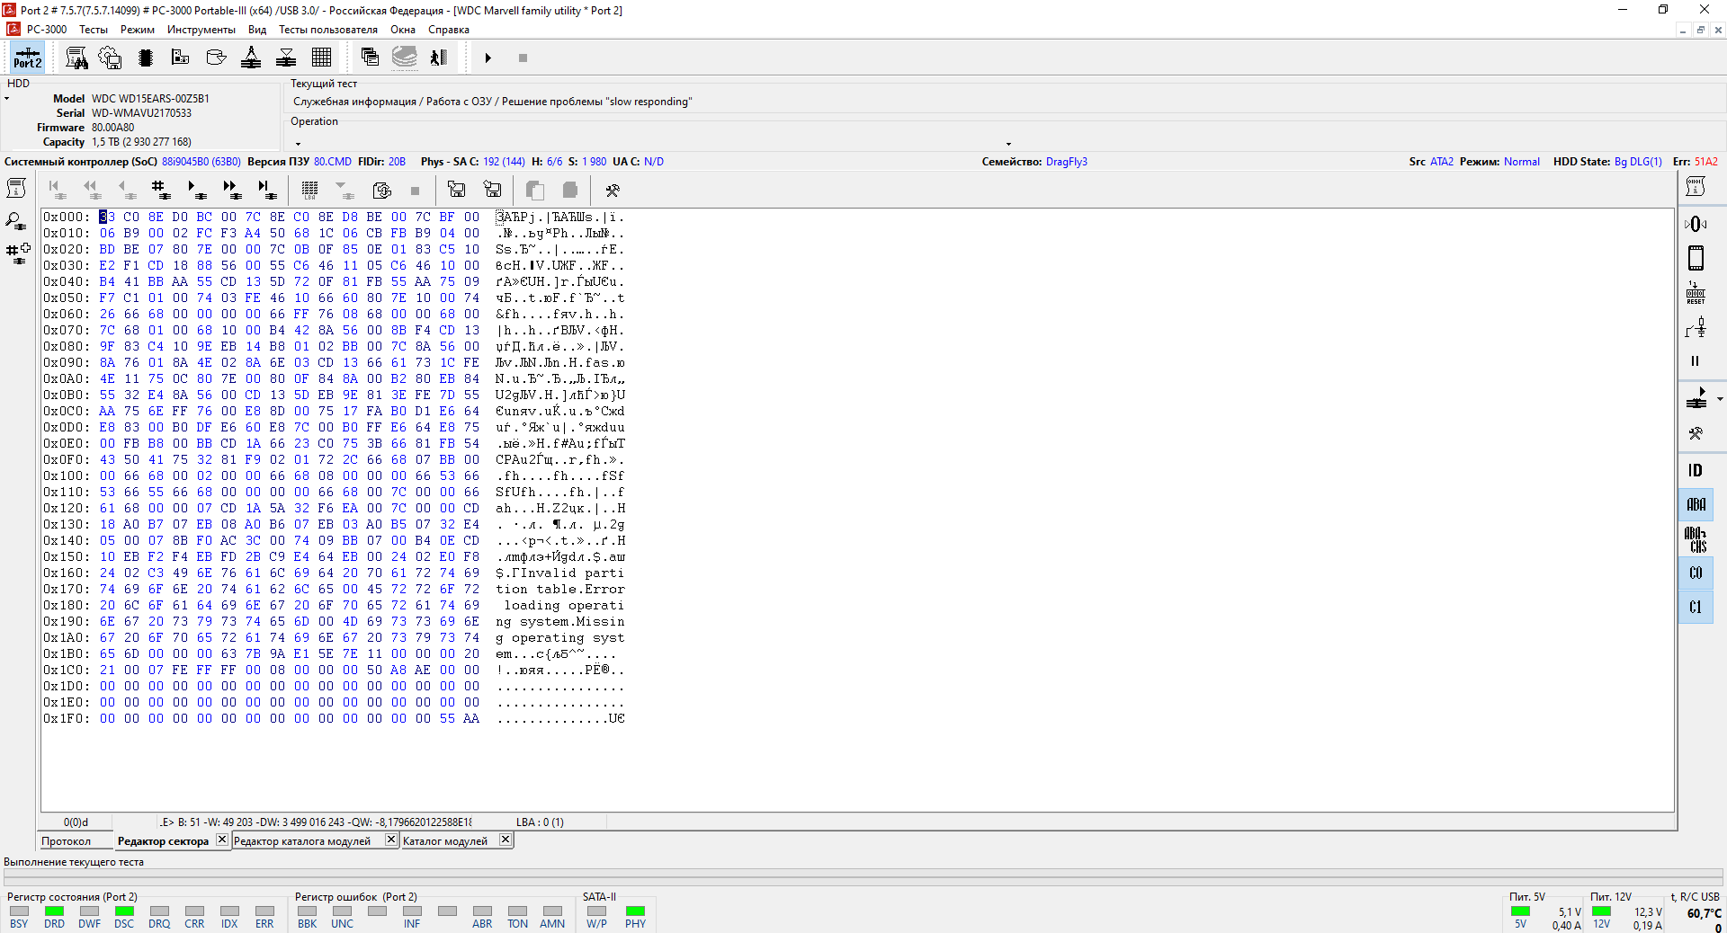1727x933 pixels.
Task: Click the LBA grid icon in editor toolbar
Action: tap(309, 190)
